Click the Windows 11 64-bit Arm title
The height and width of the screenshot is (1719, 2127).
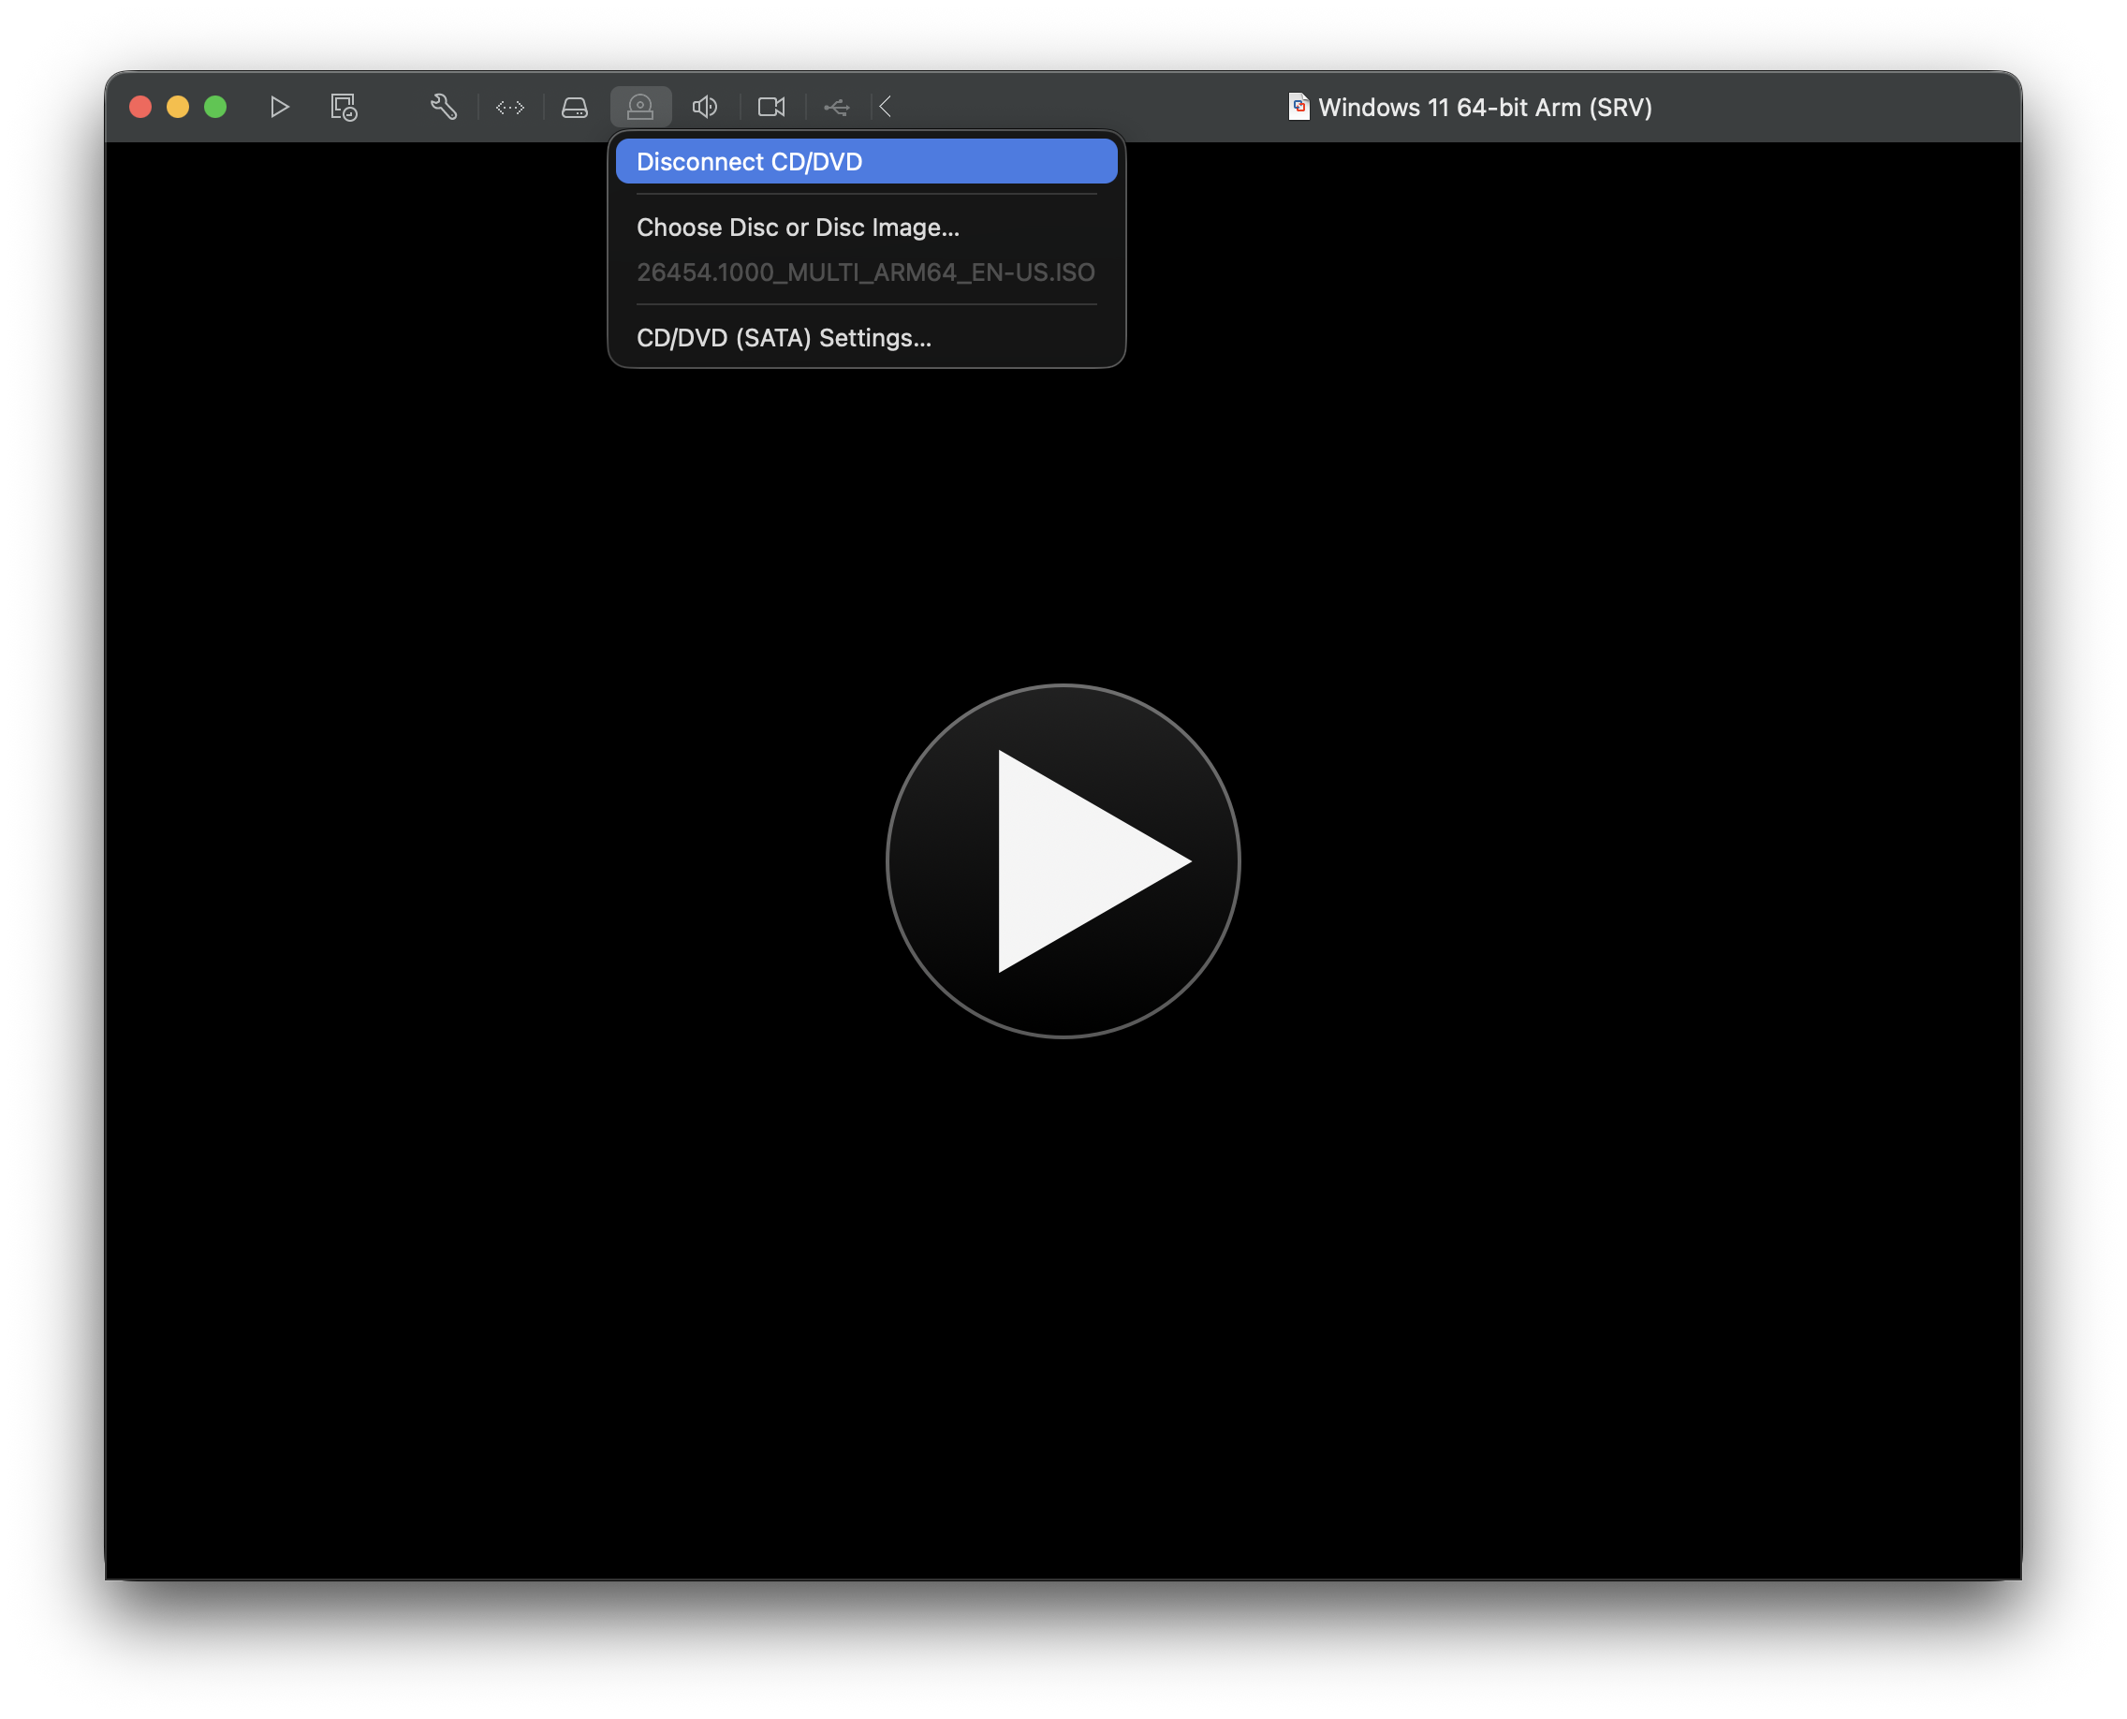pyautogui.click(x=1485, y=108)
